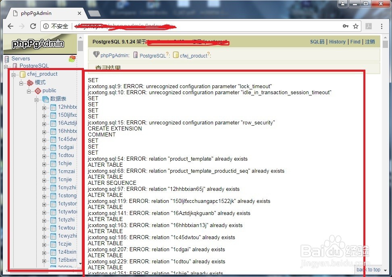The width and height of the screenshot is (392, 277).
Task: Click the cfwj_product database icon in tree
Action: 23,74
